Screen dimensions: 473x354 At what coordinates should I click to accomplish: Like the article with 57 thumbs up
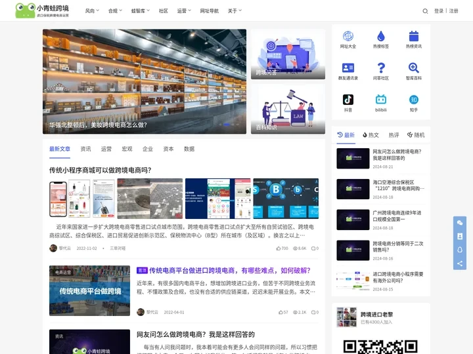point(283,312)
